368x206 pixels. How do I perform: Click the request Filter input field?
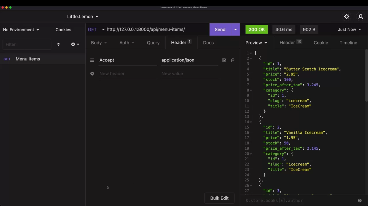coord(27,44)
